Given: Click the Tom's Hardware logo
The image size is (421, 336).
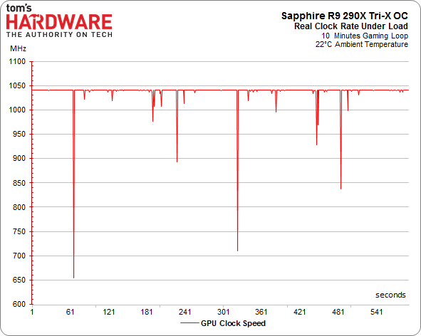Looking at the screenshot, I should tap(59, 21).
